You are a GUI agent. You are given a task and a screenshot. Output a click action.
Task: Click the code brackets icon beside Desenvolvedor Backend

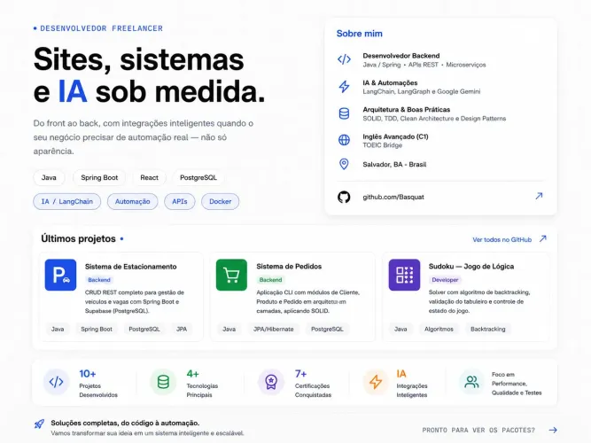344,59
